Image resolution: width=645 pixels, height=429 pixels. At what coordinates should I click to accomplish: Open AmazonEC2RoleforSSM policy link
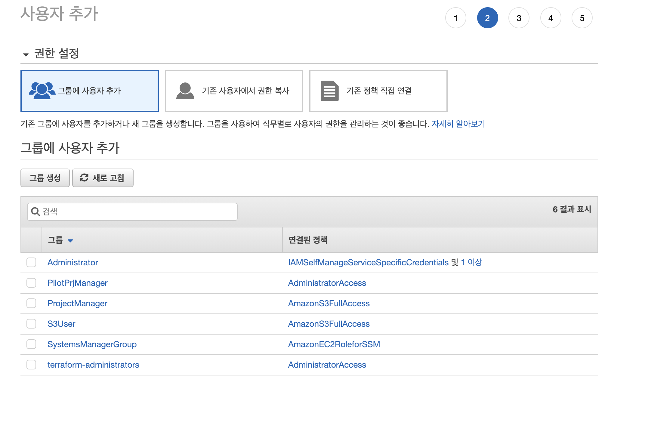coord(334,344)
